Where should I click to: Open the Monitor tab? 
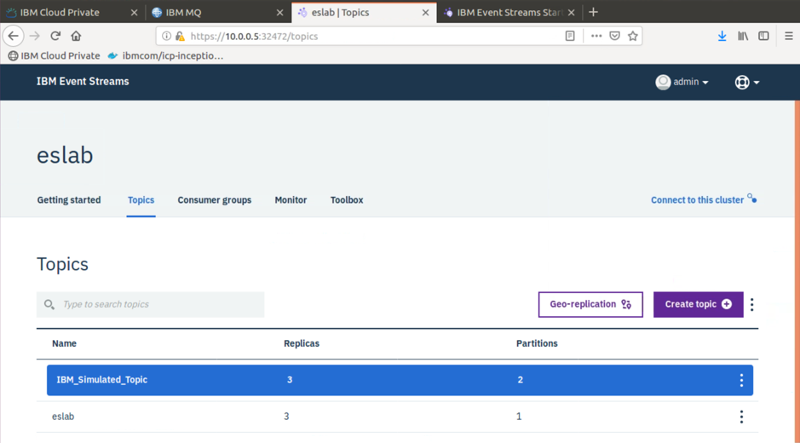tap(291, 200)
